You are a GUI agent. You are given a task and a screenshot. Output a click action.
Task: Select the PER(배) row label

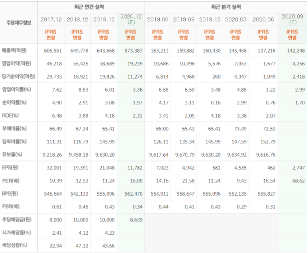tap(11, 181)
